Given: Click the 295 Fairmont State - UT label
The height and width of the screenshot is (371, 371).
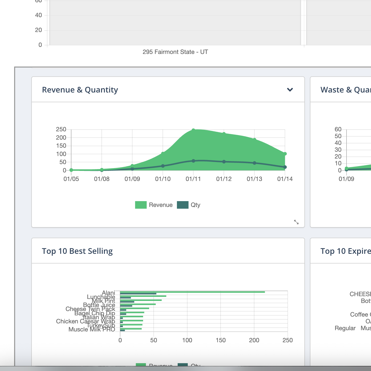Looking at the screenshot, I should pyautogui.click(x=175, y=52).
